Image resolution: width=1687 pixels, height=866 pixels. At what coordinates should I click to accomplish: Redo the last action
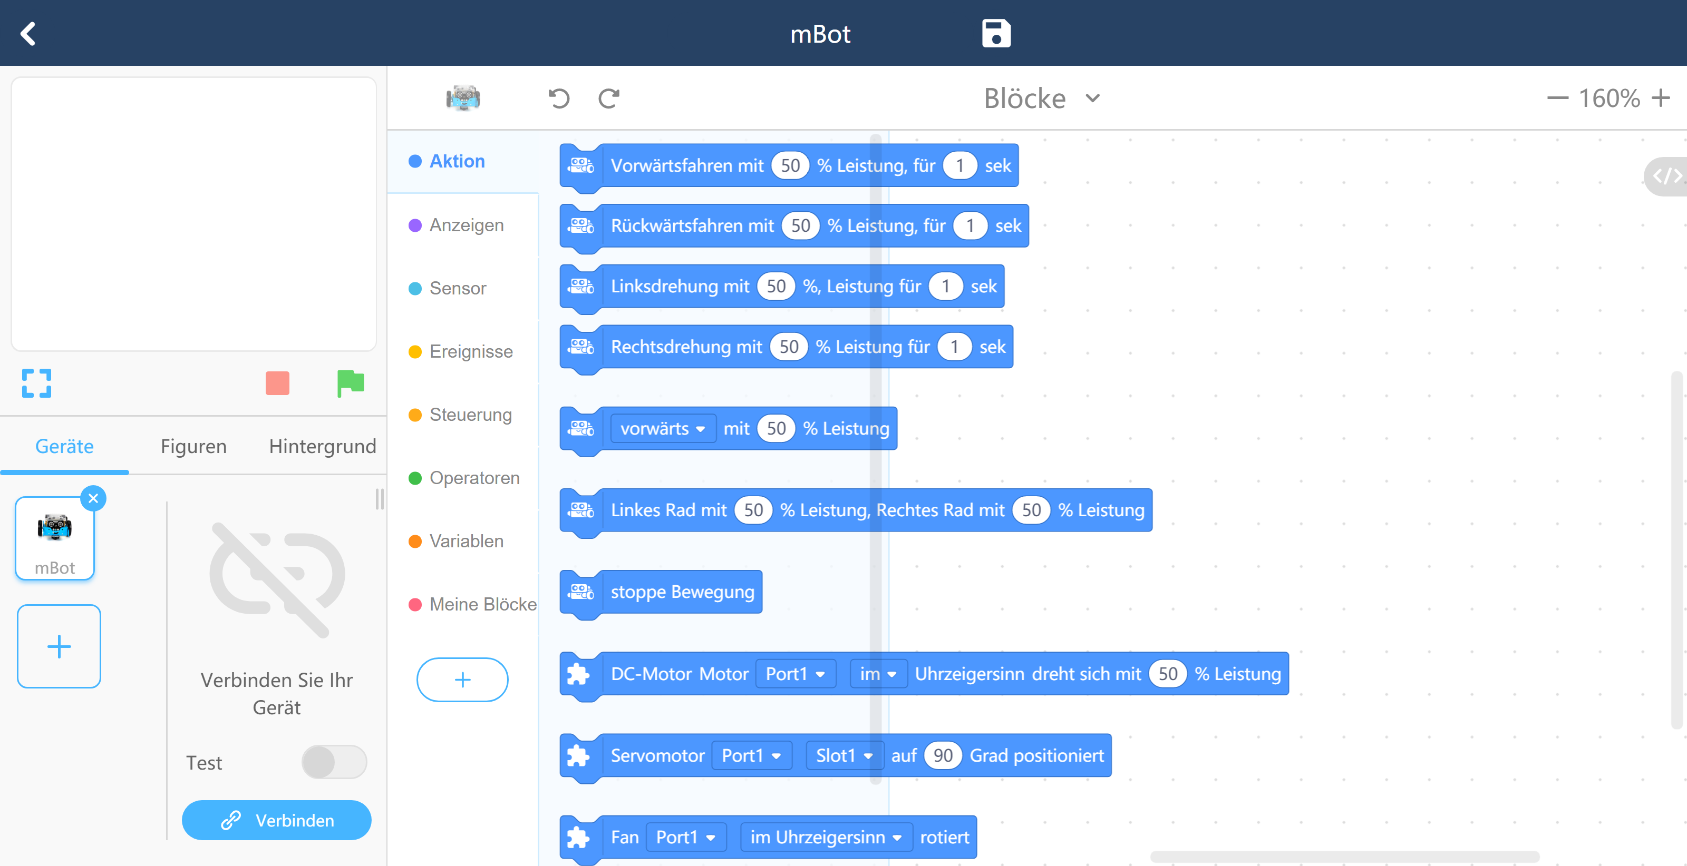click(x=609, y=98)
